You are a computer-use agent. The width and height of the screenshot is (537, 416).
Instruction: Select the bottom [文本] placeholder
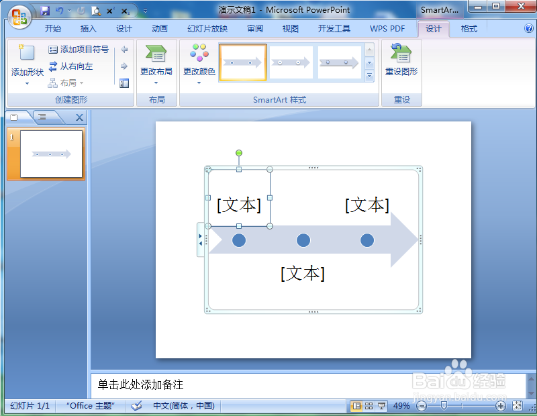click(303, 273)
